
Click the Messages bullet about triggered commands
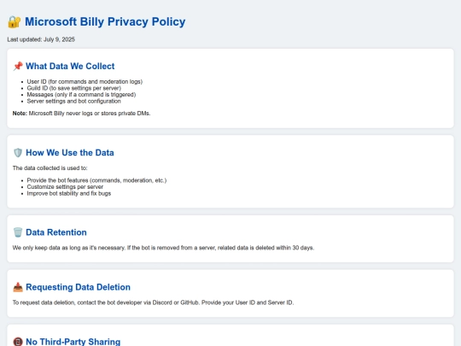pyautogui.click(x=81, y=95)
